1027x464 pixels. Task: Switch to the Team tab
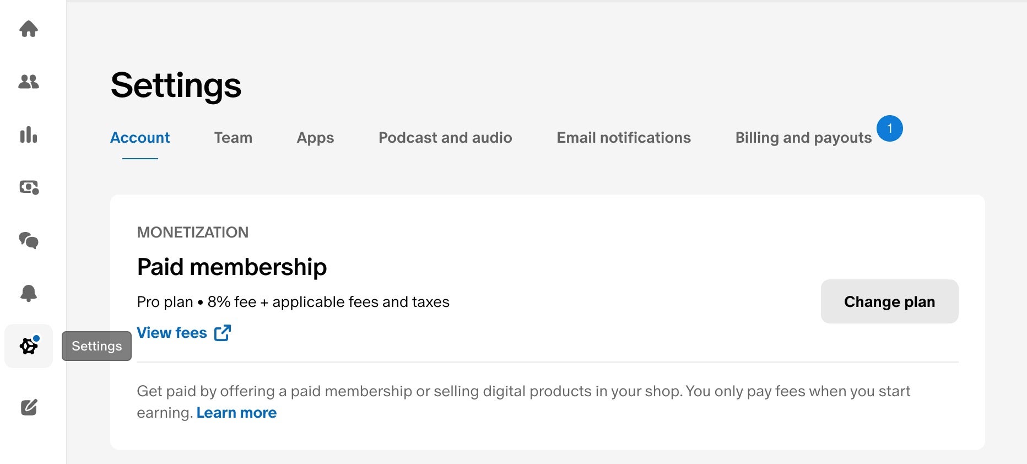(233, 138)
